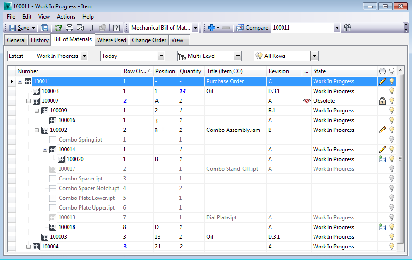Click the vertical scrollbar thumb

point(400,159)
